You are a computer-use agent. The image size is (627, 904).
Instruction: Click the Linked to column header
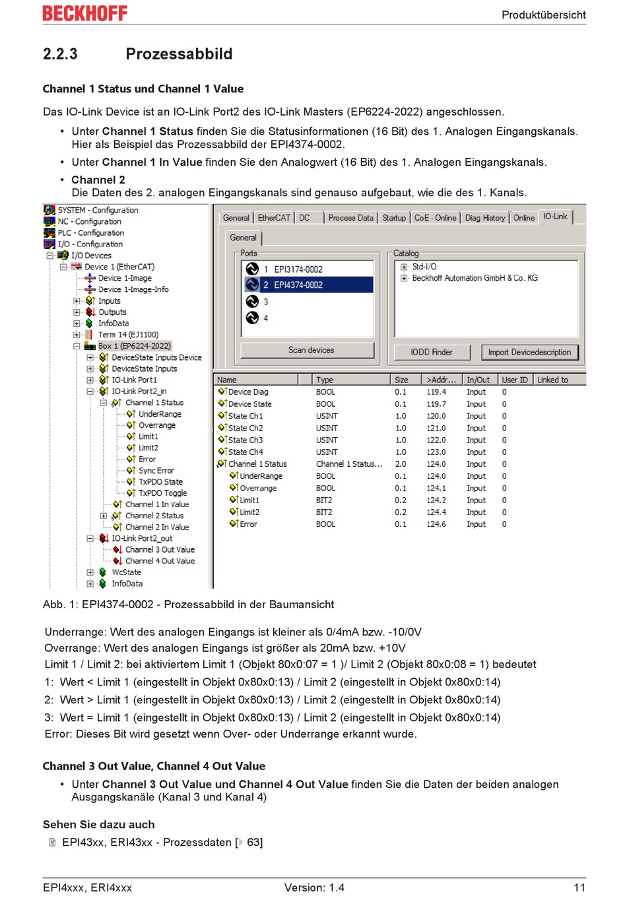pyautogui.click(x=560, y=380)
